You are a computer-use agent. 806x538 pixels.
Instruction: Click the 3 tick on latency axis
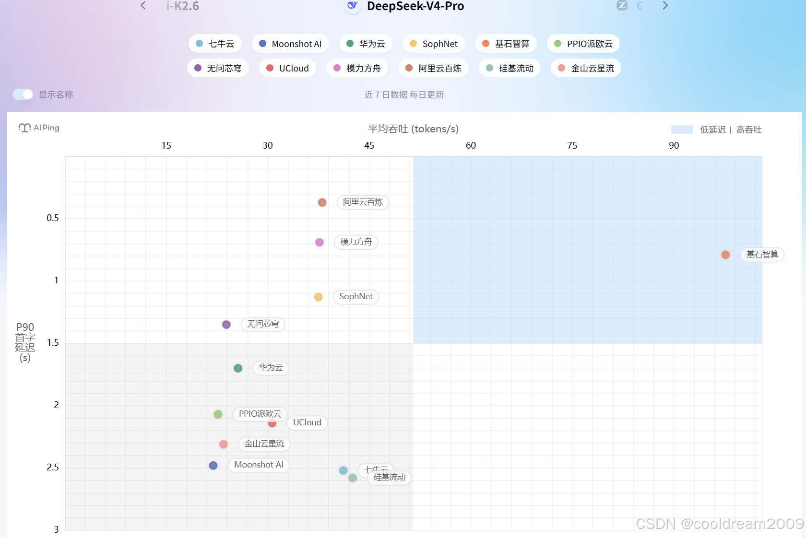point(56,529)
